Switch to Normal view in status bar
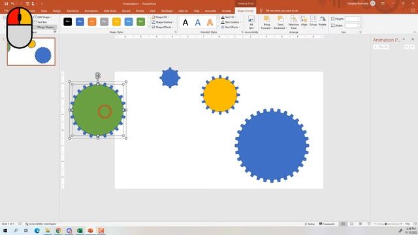The image size is (418, 235). click(x=343, y=224)
